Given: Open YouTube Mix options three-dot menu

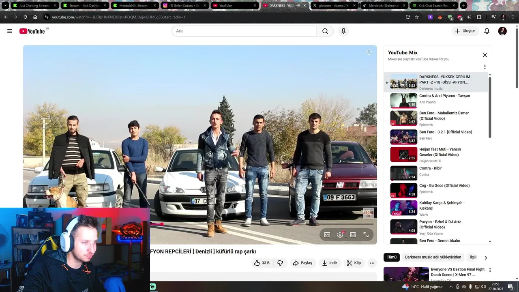Looking at the screenshot, I should coord(485,67).
